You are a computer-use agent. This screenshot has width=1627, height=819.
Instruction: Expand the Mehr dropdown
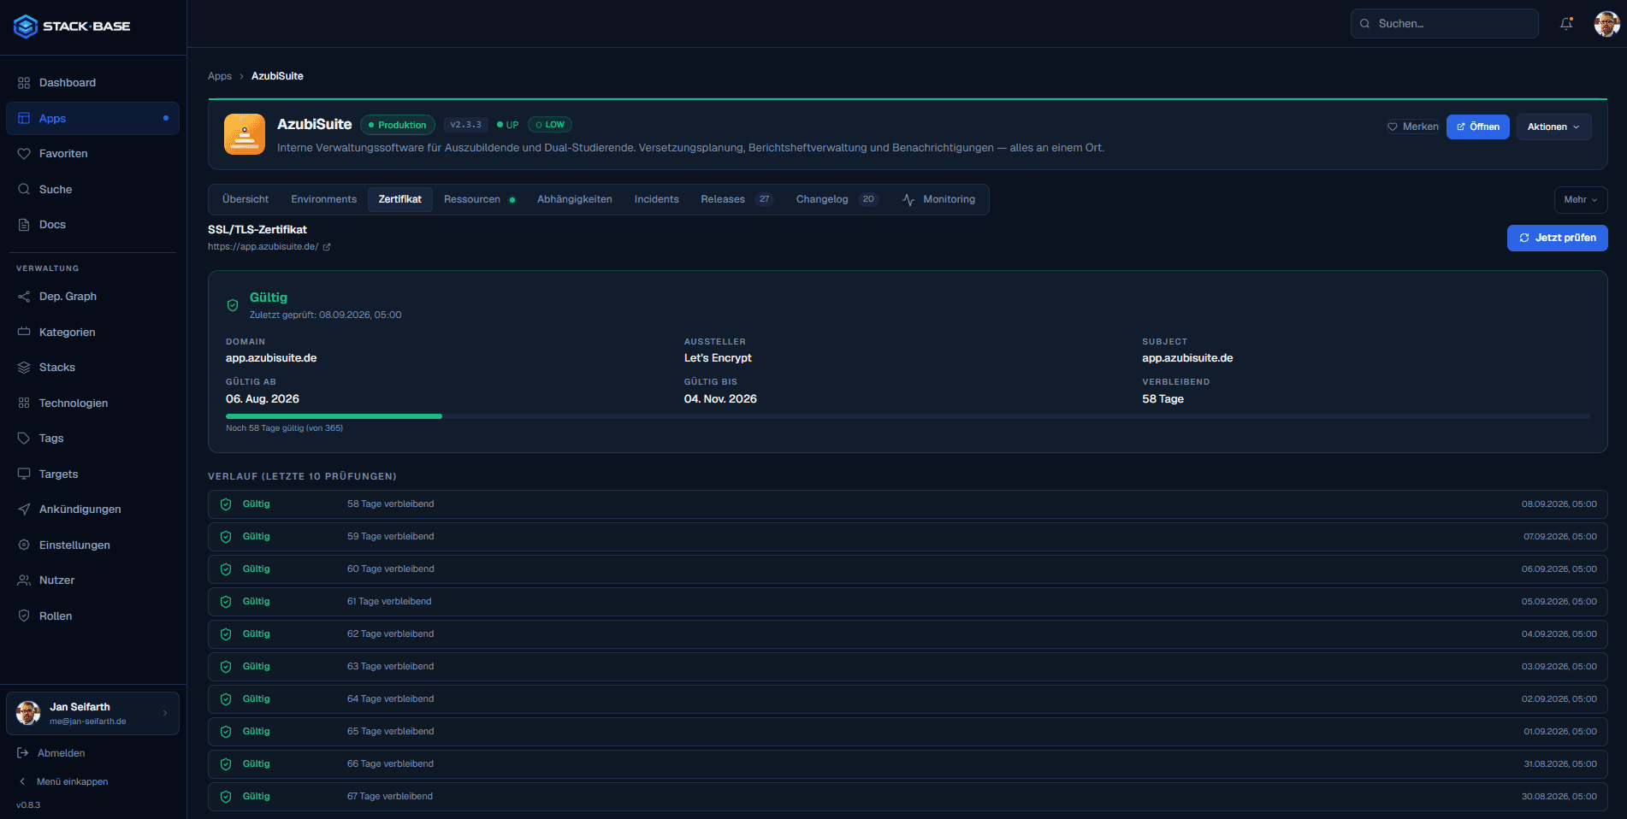1581,199
